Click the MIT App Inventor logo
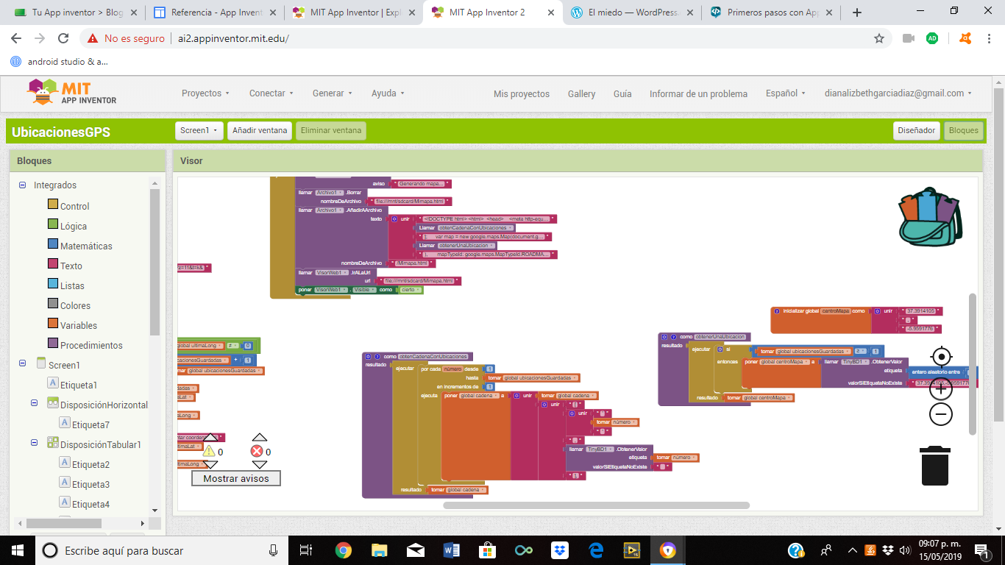 click(x=72, y=93)
